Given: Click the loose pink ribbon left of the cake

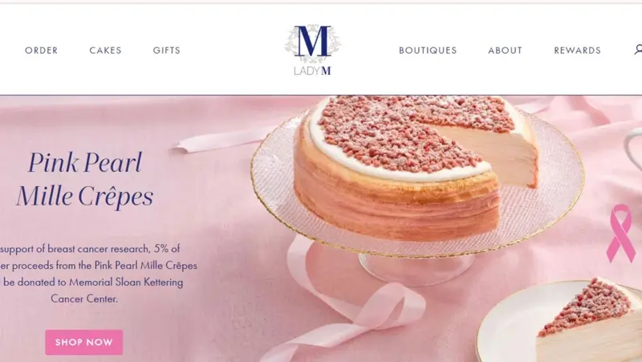Looking at the screenshot, I should click(x=226, y=138).
